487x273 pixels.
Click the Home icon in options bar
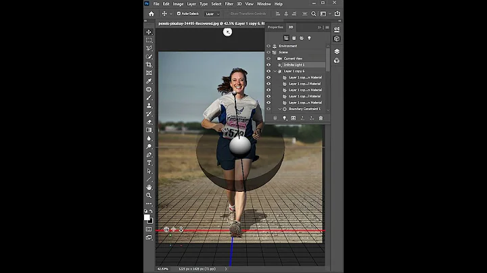click(152, 14)
